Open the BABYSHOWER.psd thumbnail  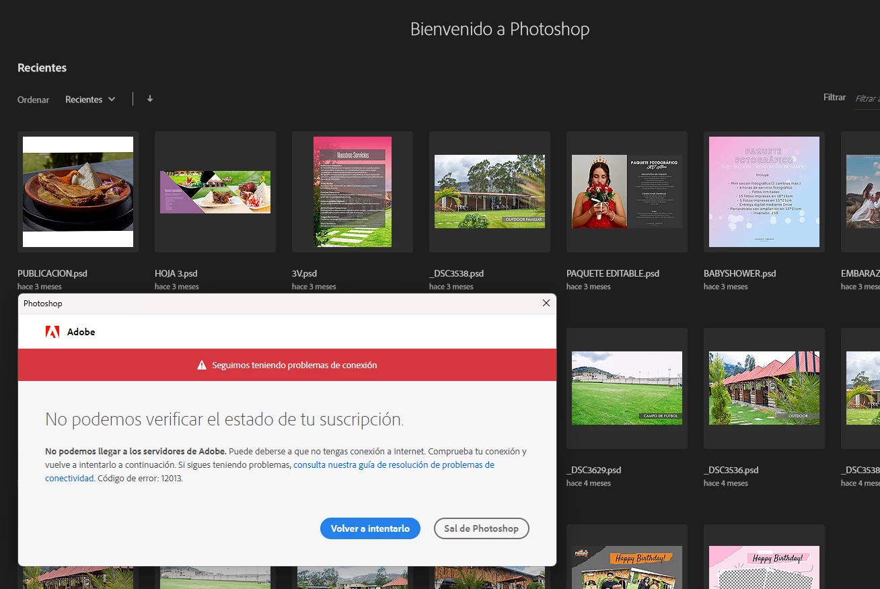764,192
